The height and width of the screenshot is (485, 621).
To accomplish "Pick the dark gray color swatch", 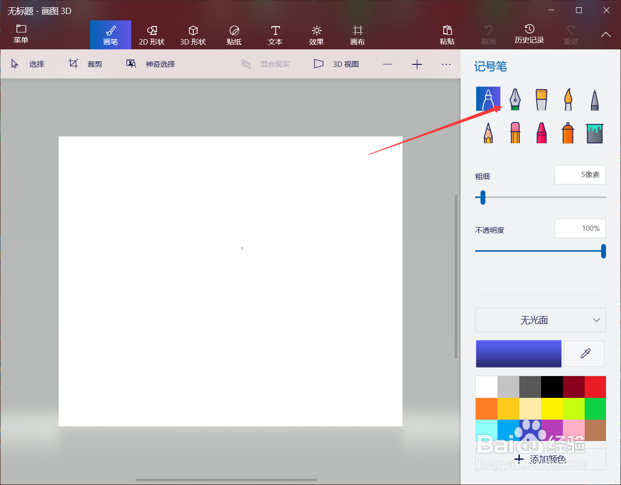I will [530, 387].
